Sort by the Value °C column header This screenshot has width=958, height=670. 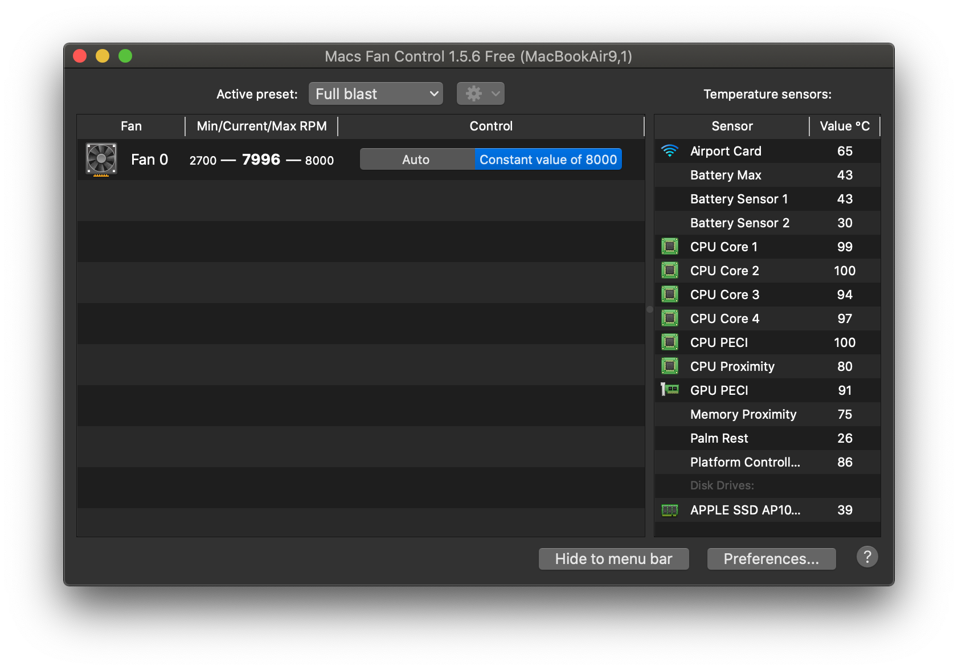(845, 126)
